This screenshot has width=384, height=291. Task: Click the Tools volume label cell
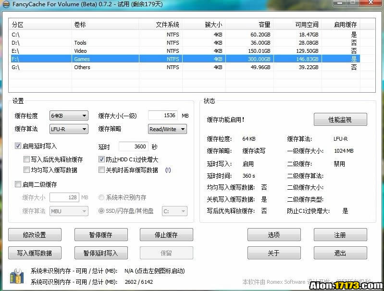80,43
